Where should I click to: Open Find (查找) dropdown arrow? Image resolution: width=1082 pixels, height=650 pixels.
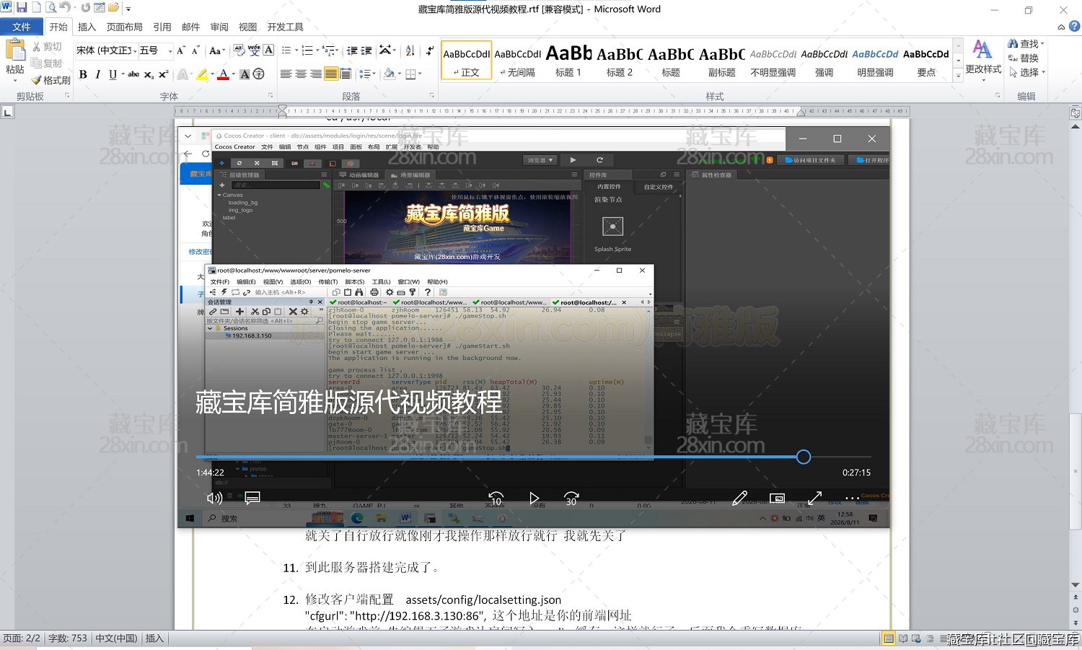1043,44
